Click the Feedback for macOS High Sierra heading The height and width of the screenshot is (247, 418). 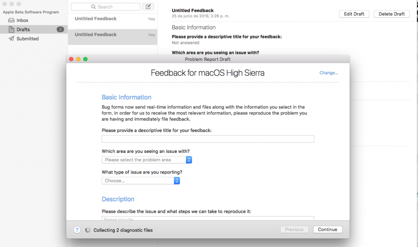[207, 73]
